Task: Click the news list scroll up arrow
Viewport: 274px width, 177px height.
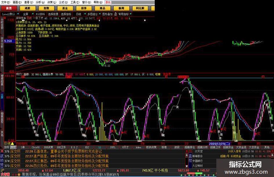Action: click(187, 155)
